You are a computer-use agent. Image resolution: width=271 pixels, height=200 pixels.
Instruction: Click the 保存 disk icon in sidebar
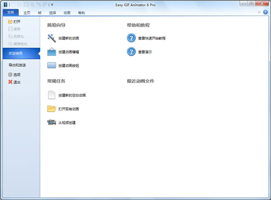(10, 29)
